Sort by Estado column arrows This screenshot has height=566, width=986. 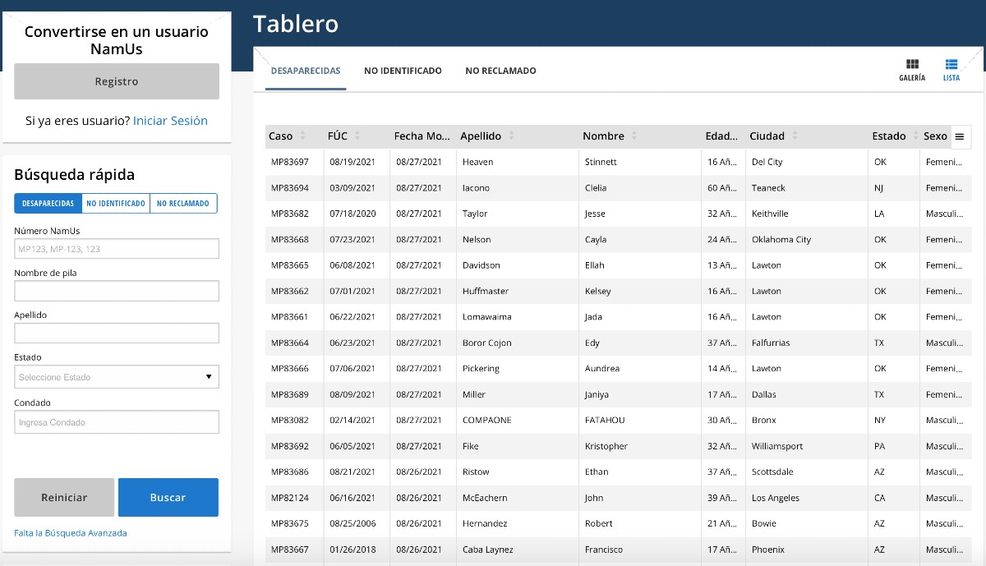click(915, 136)
